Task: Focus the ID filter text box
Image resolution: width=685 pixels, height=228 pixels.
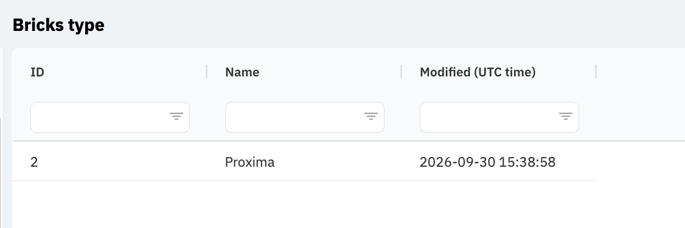Action: [100, 117]
